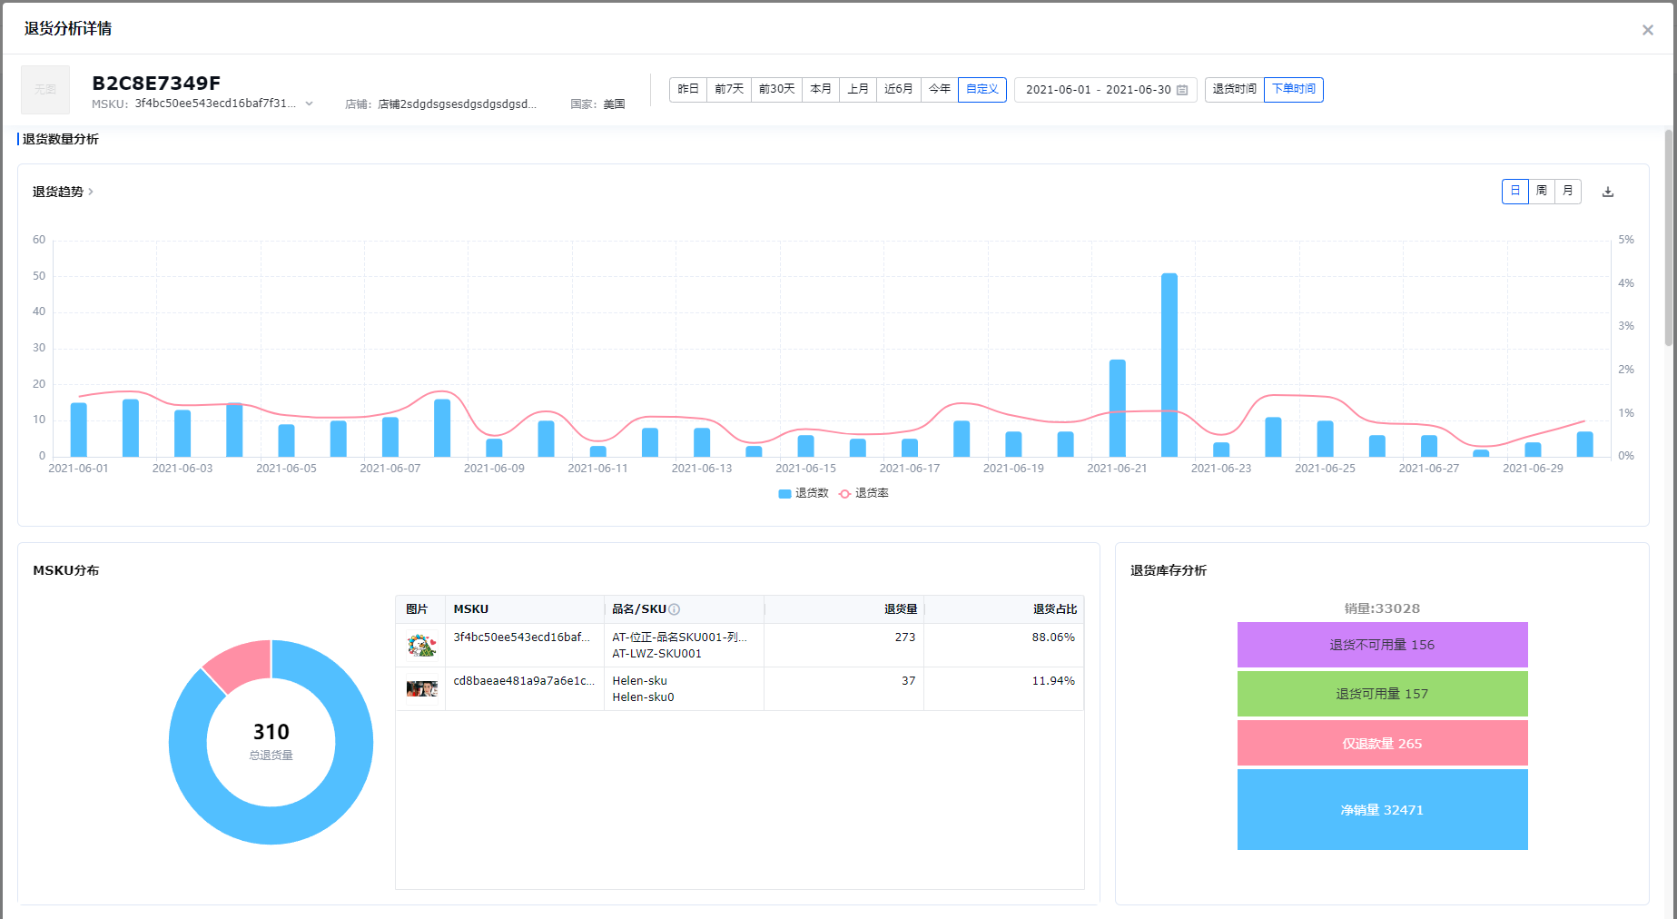Viewport: 1677px width, 919px height.
Task: Switch to 下单时间 mode
Action: (x=1294, y=89)
